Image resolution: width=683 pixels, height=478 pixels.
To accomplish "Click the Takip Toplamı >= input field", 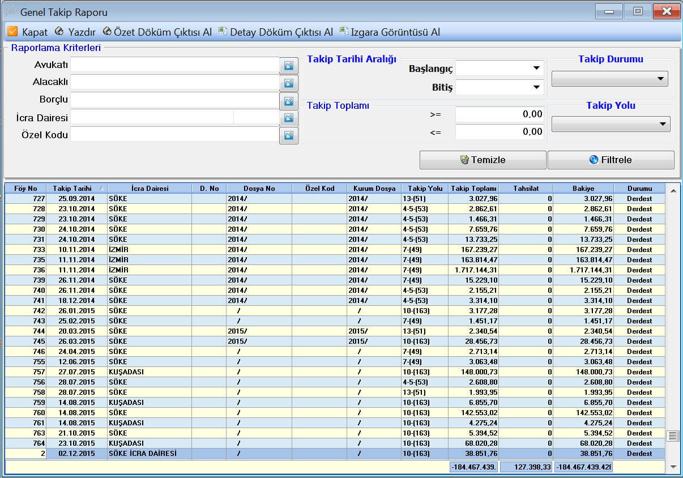I will [x=499, y=114].
